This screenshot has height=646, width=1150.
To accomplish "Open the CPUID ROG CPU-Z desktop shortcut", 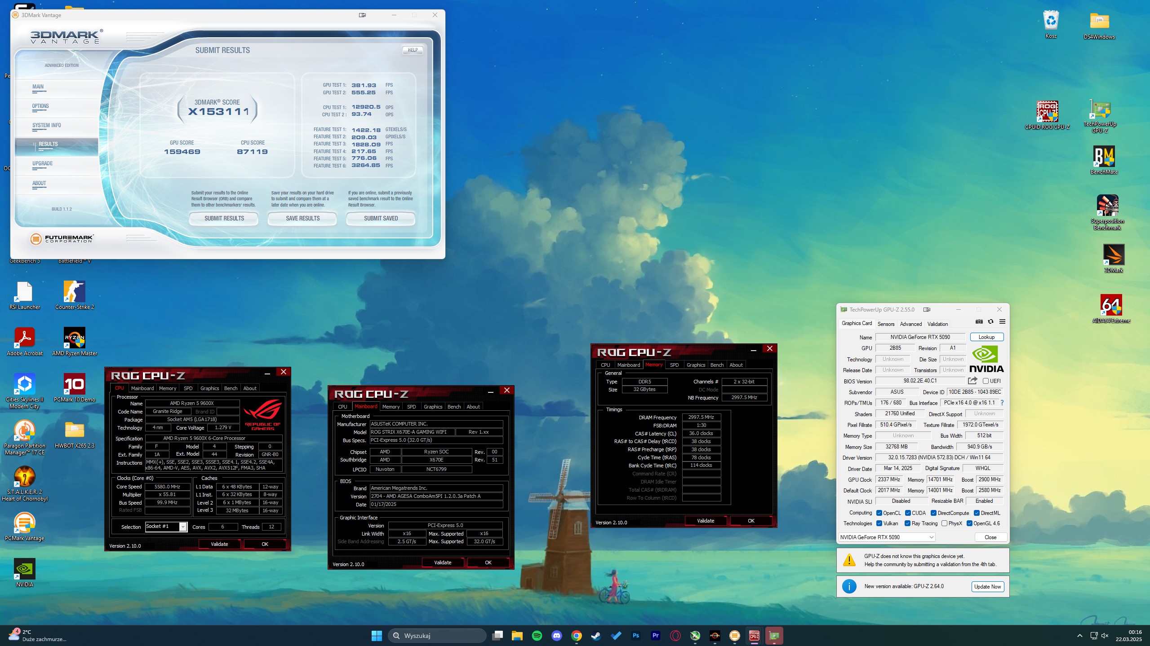I will [1047, 115].
